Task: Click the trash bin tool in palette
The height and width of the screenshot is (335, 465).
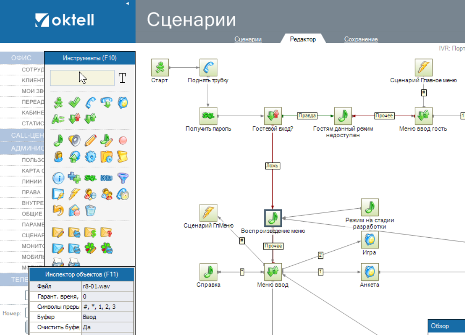Action: coord(91,210)
